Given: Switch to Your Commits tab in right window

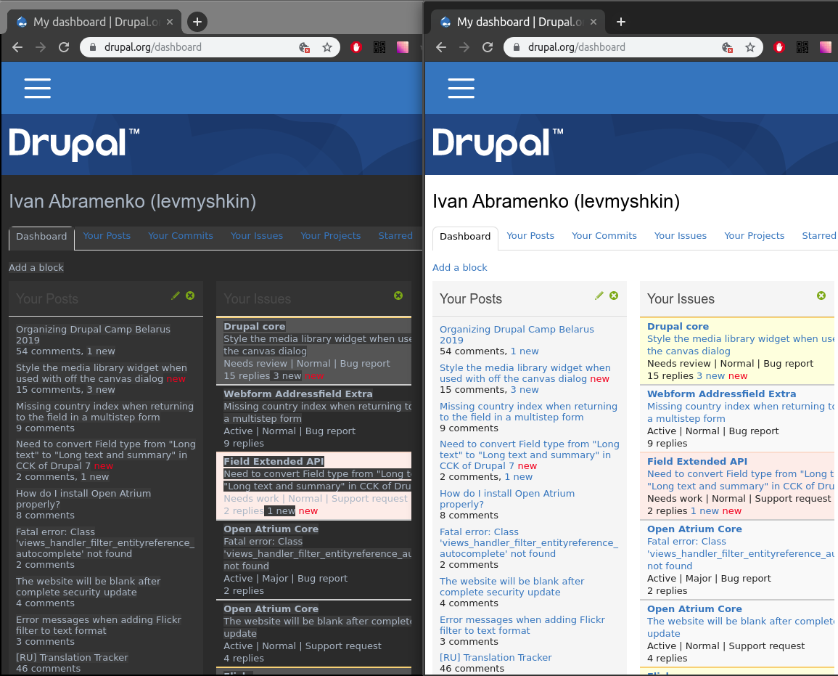Looking at the screenshot, I should [604, 236].
